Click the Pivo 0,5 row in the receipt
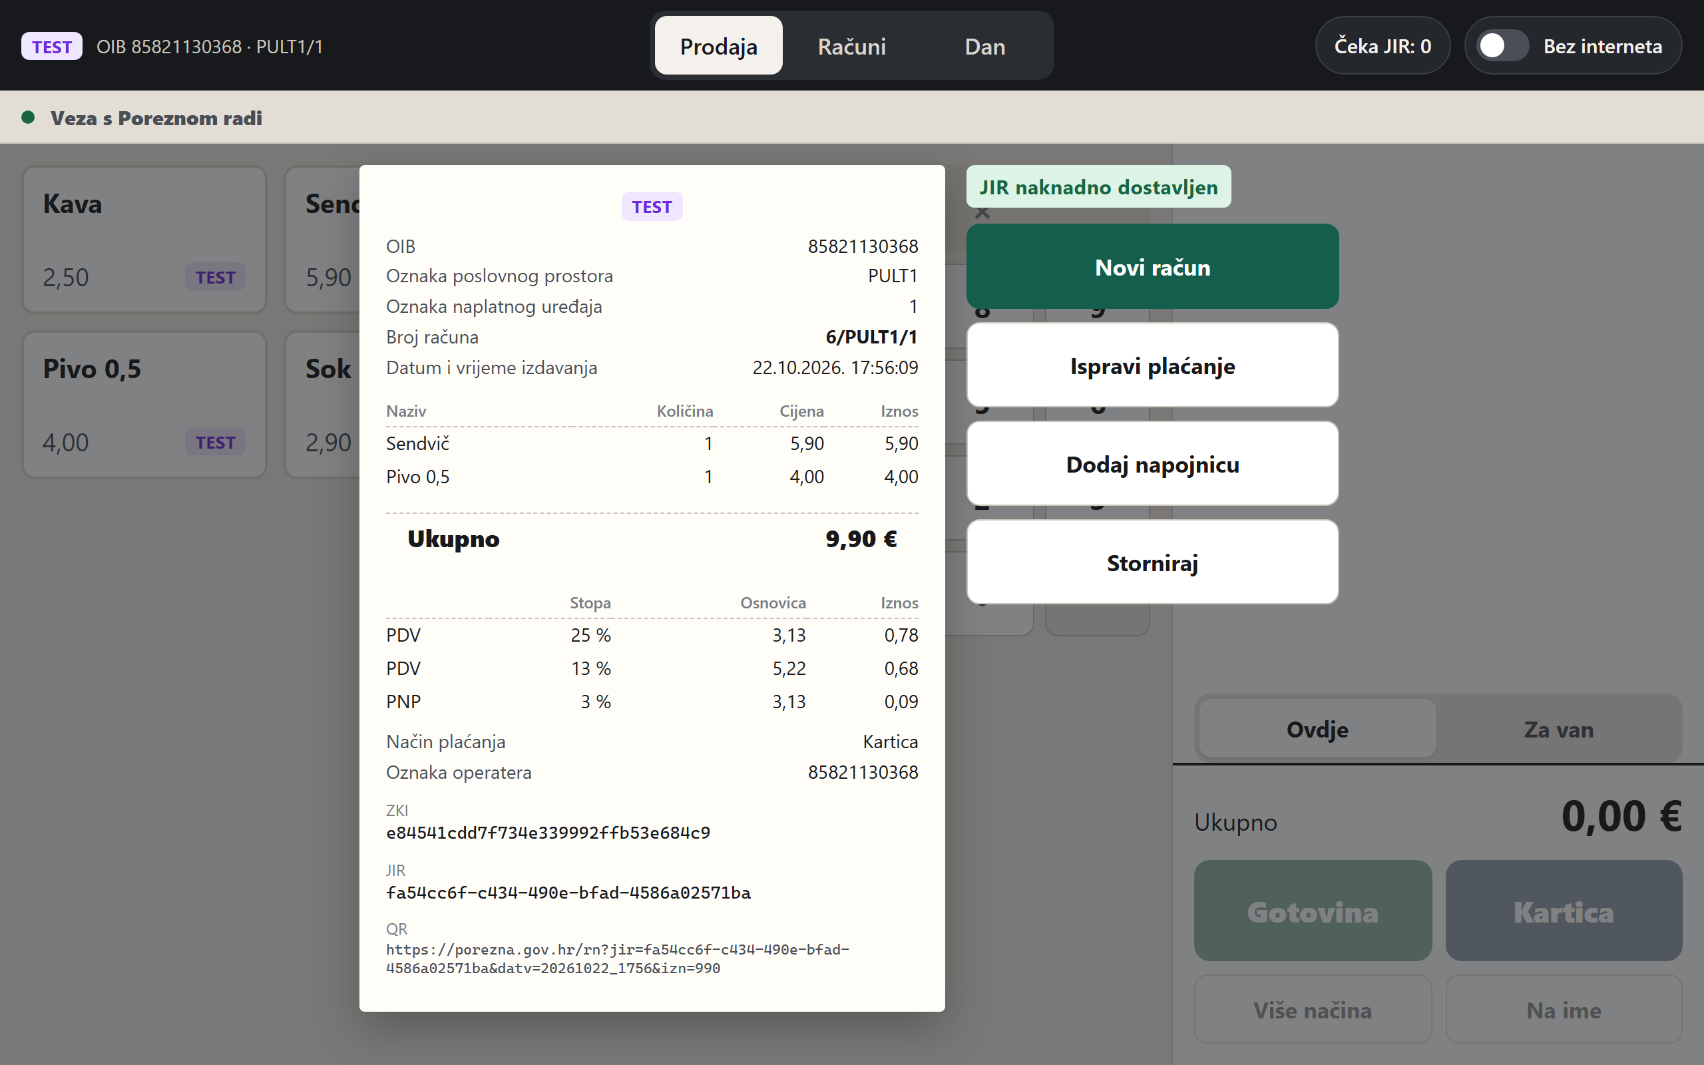Image resolution: width=1704 pixels, height=1065 pixels. click(x=652, y=477)
